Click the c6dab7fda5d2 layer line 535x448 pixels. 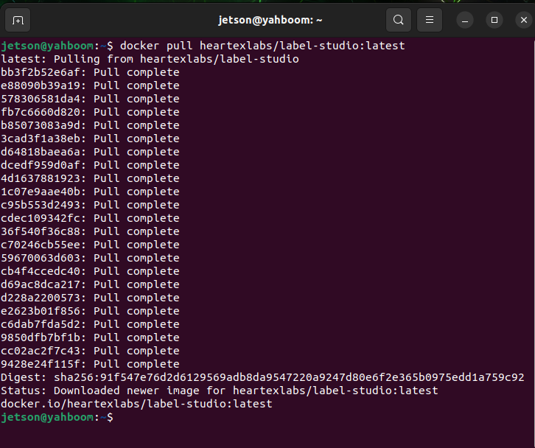click(90, 324)
